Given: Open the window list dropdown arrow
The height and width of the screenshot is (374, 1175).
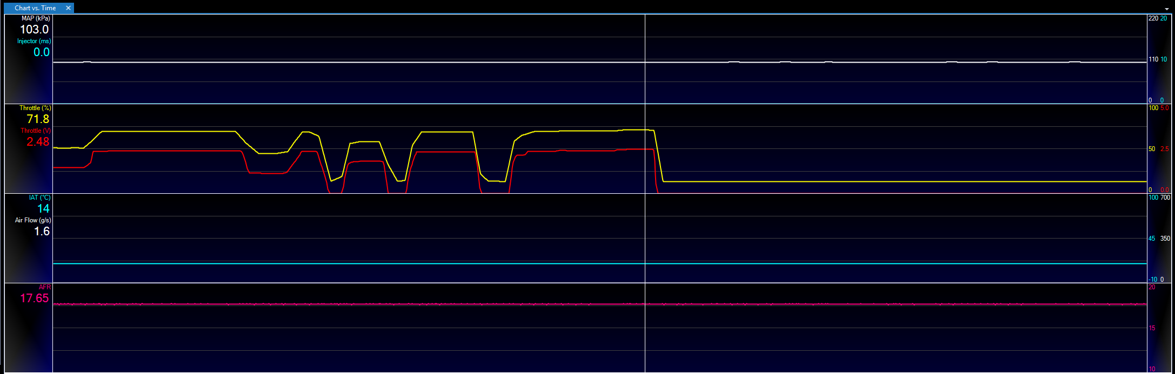Looking at the screenshot, I should [x=1167, y=9].
